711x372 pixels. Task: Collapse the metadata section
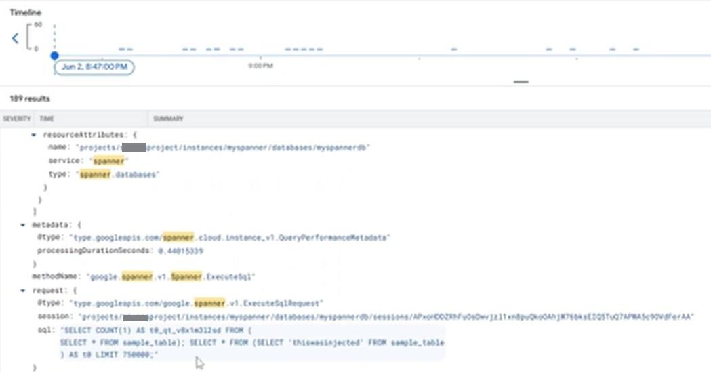(23, 225)
